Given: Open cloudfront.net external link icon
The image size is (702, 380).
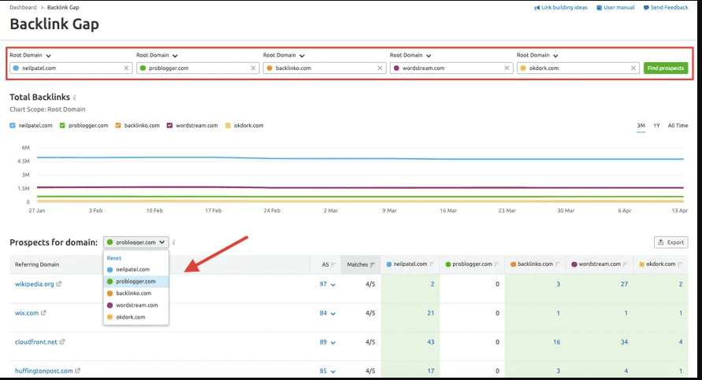Looking at the screenshot, I should [62, 342].
